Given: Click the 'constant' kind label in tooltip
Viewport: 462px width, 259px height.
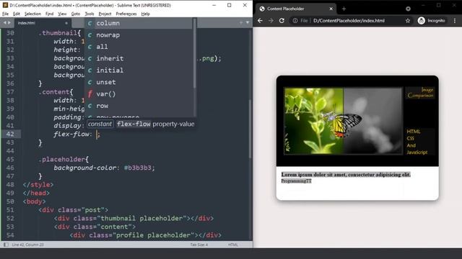Looking at the screenshot, I should click(x=100, y=124).
